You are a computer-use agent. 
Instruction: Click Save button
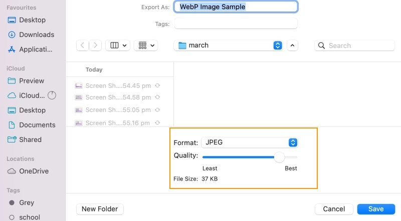pos(376,209)
